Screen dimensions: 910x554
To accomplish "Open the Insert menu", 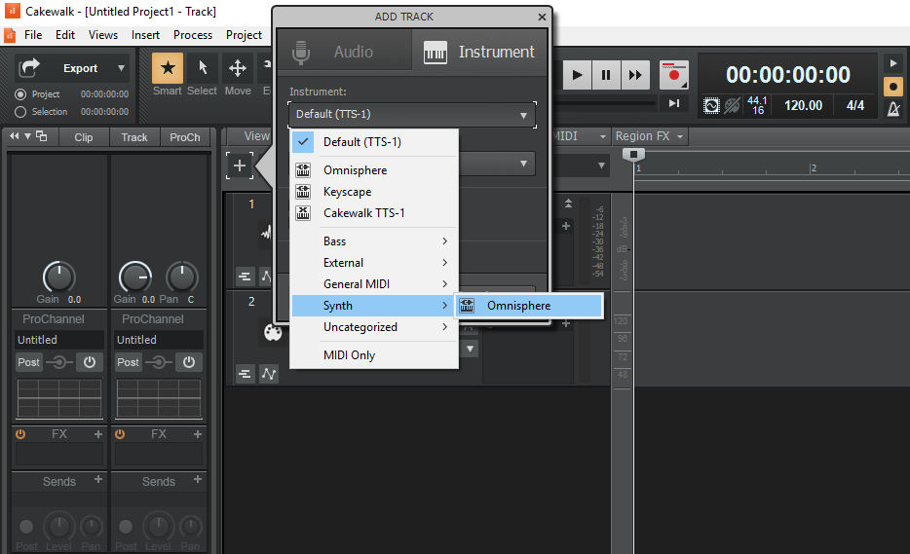I will (145, 35).
